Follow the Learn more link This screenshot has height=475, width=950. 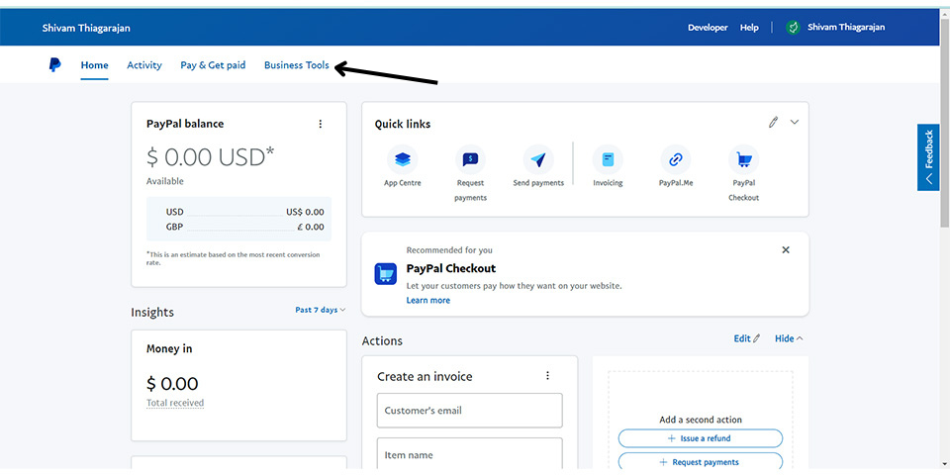coord(427,301)
